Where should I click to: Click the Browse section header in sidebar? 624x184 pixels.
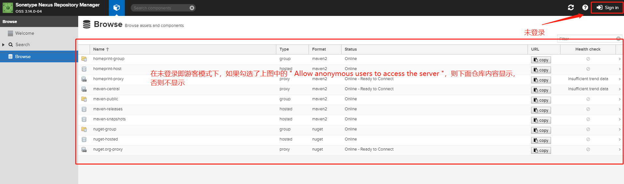pos(39,21)
